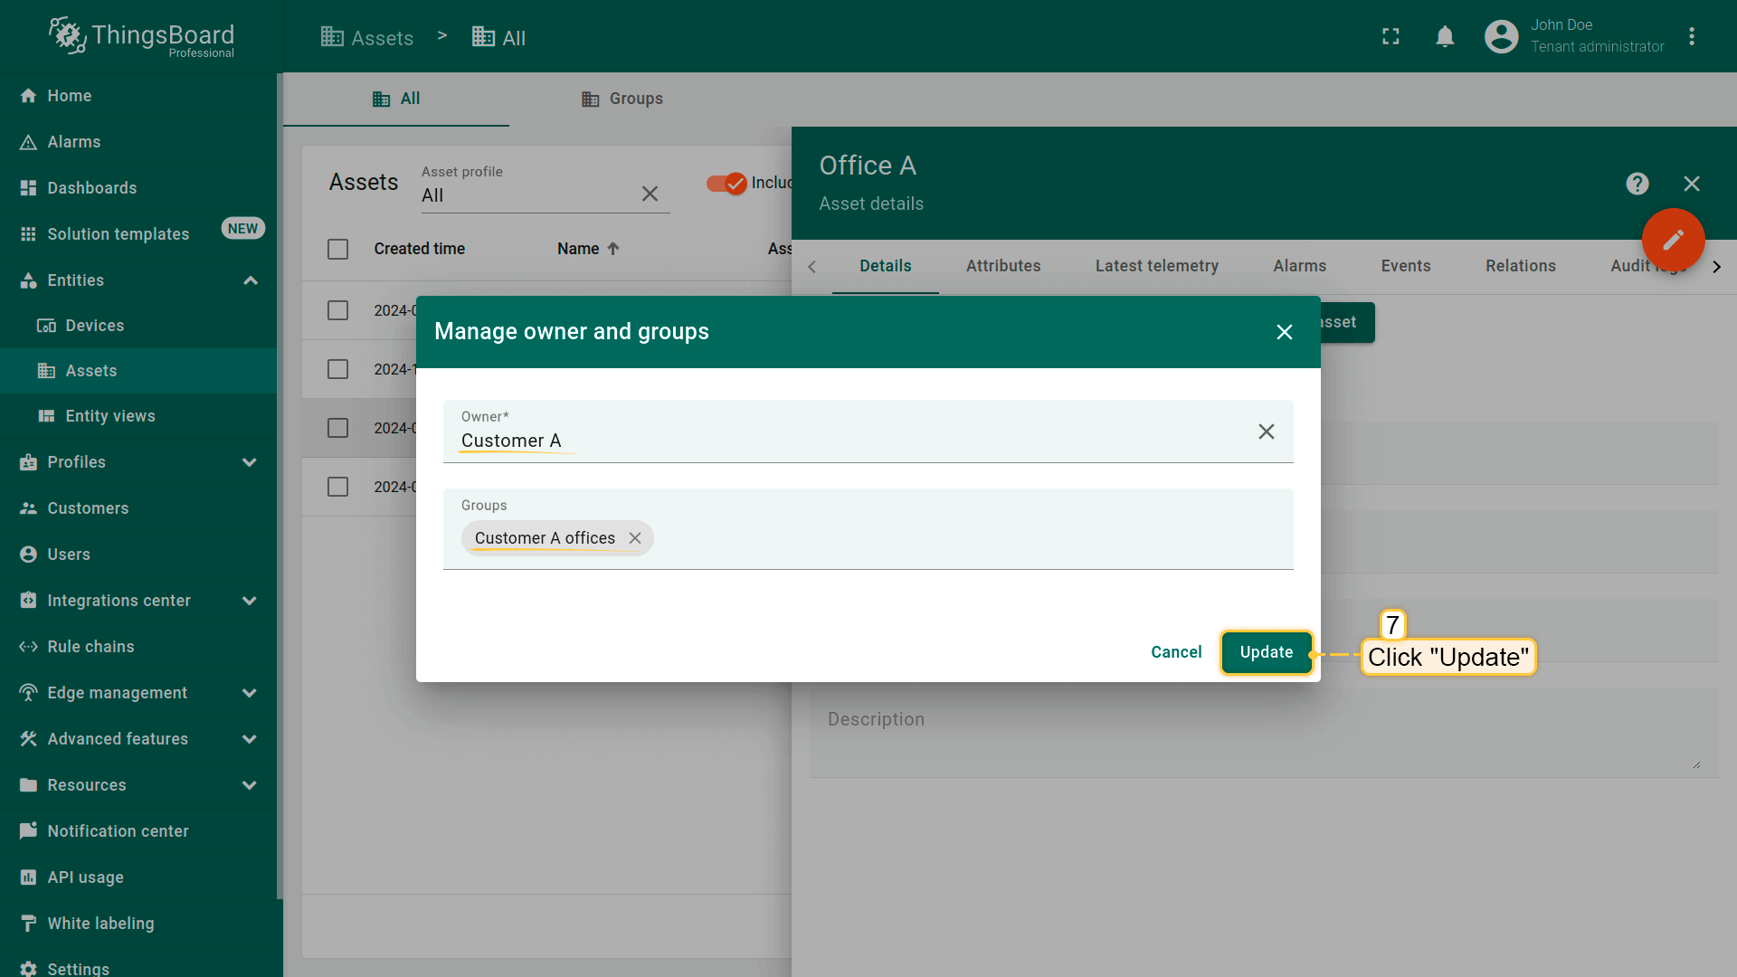Open the Latest telemetry tab

click(x=1156, y=266)
